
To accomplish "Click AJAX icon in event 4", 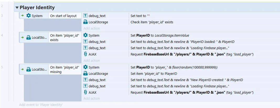I will point(85,54).
